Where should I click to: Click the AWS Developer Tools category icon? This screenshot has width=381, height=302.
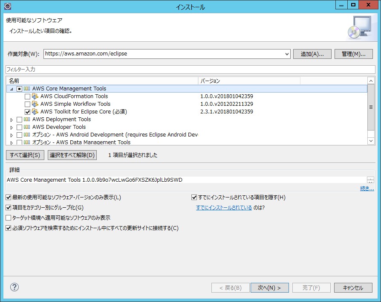tap(27, 127)
